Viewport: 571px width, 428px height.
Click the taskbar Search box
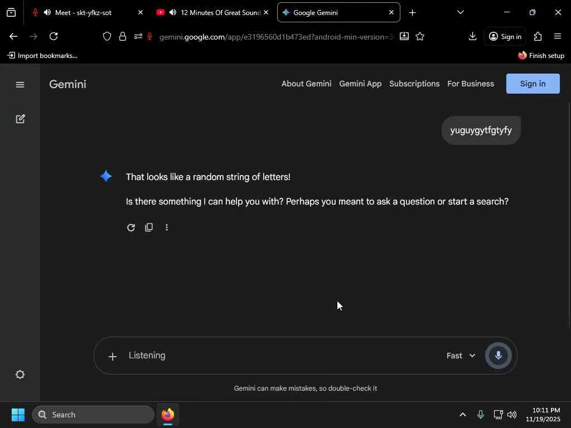point(93,415)
